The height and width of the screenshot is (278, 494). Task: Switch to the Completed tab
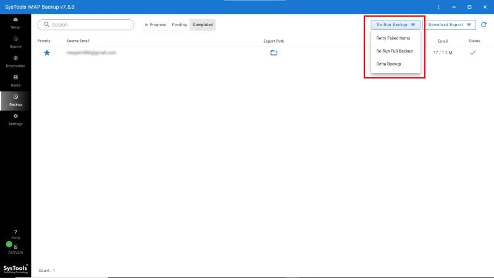click(x=203, y=25)
